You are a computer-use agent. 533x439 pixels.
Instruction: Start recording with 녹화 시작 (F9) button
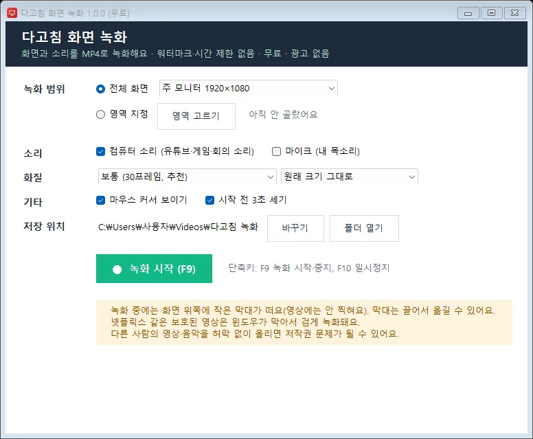click(x=154, y=269)
